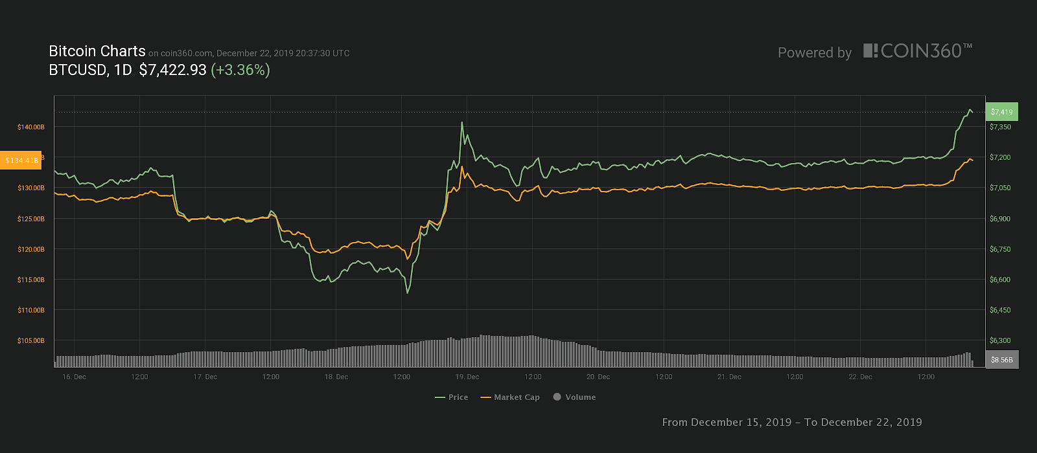Image resolution: width=1037 pixels, height=453 pixels.
Task: Toggle the Market Cap legend entry
Action: tap(510, 397)
